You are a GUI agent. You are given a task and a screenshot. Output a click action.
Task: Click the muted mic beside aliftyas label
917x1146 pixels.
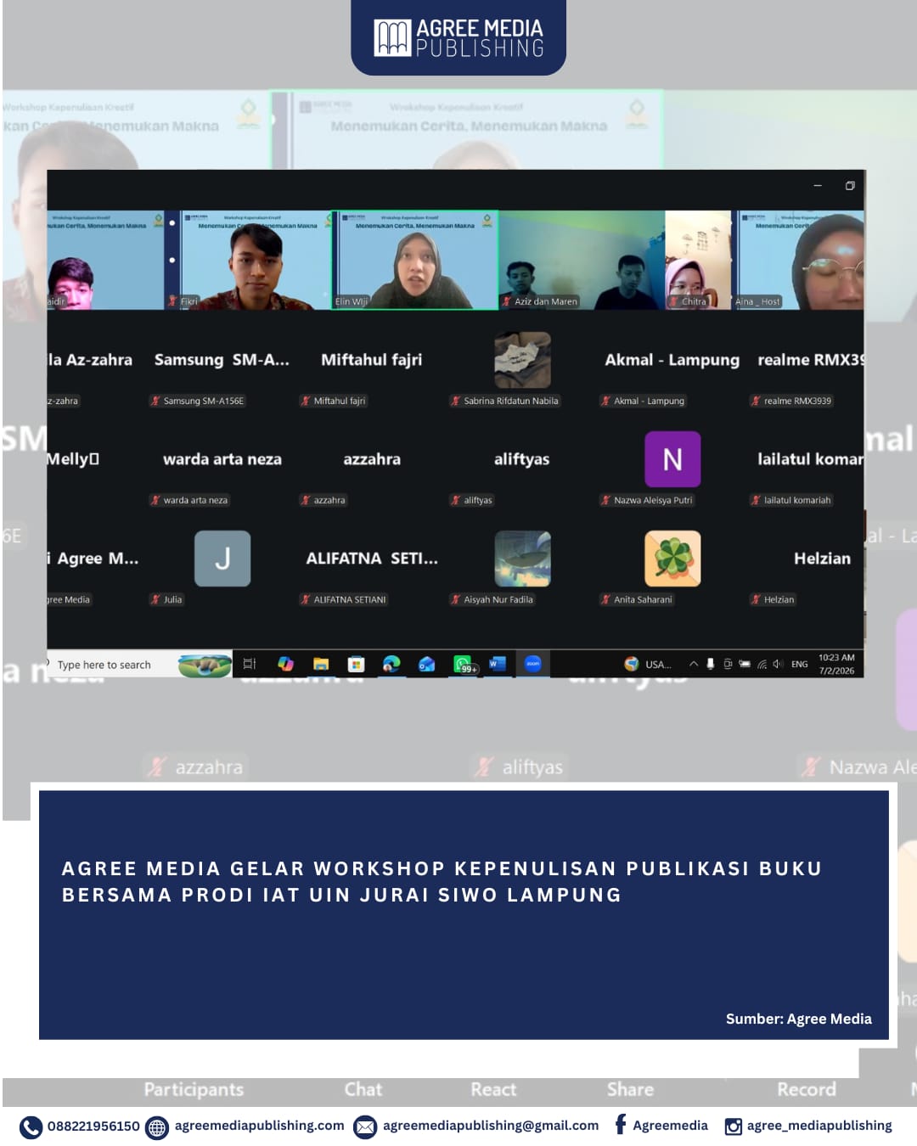tap(456, 500)
